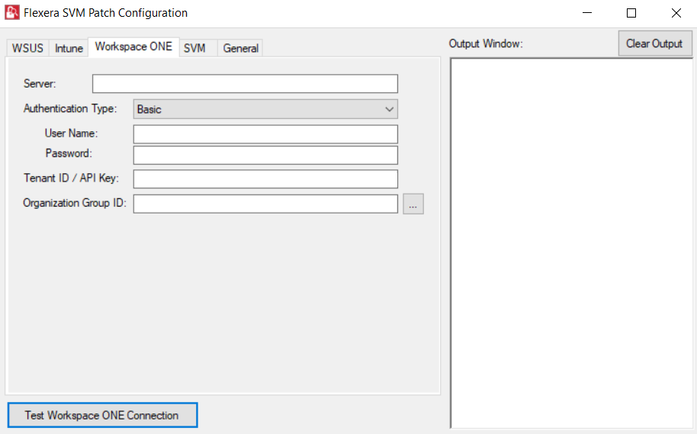Image resolution: width=697 pixels, height=434 pixels.
Task: Click the Clear Output button
Action: (654, 43)
